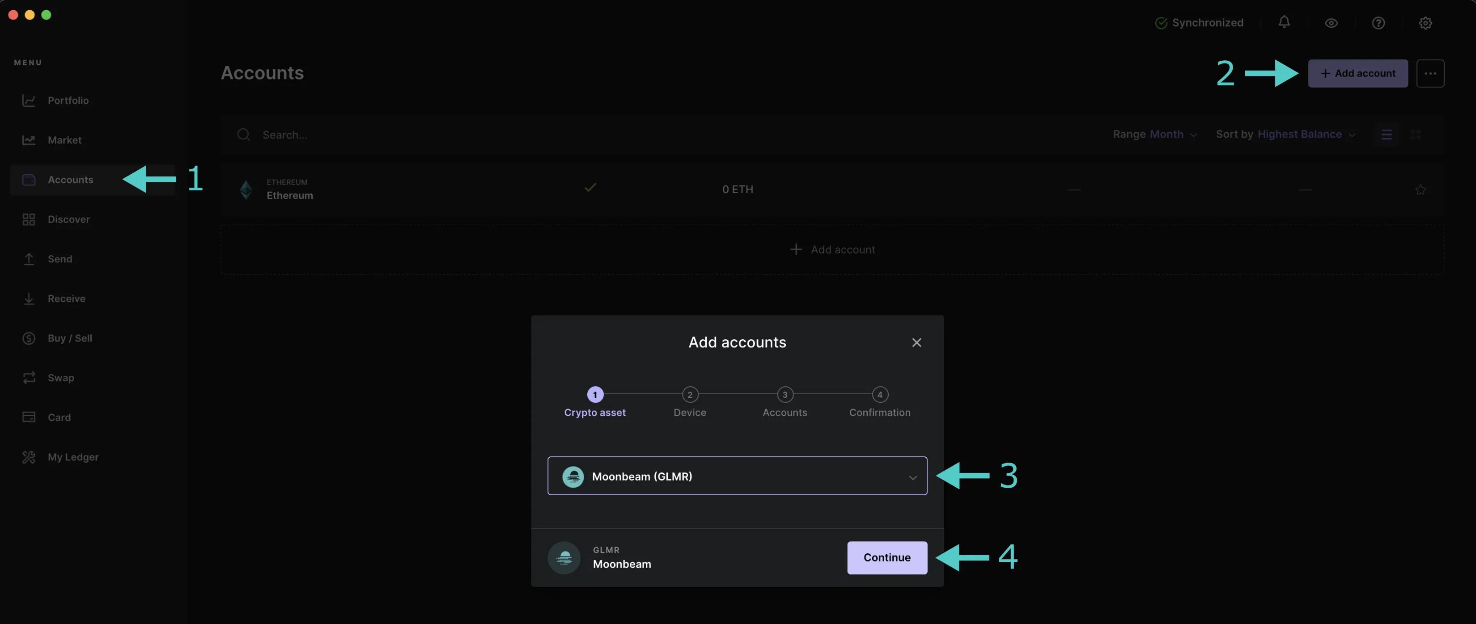Viewport: 1476px width, 624px height.
Task: Toggle discreet mode with the eye icon
Action: click(x=1331, y=23)
